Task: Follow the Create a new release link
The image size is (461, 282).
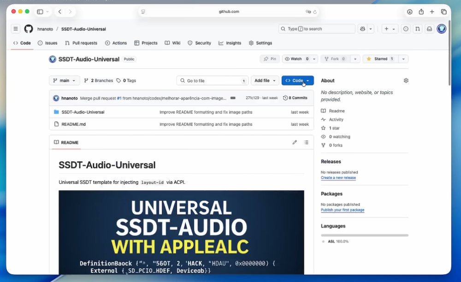Action: (338, 178)
